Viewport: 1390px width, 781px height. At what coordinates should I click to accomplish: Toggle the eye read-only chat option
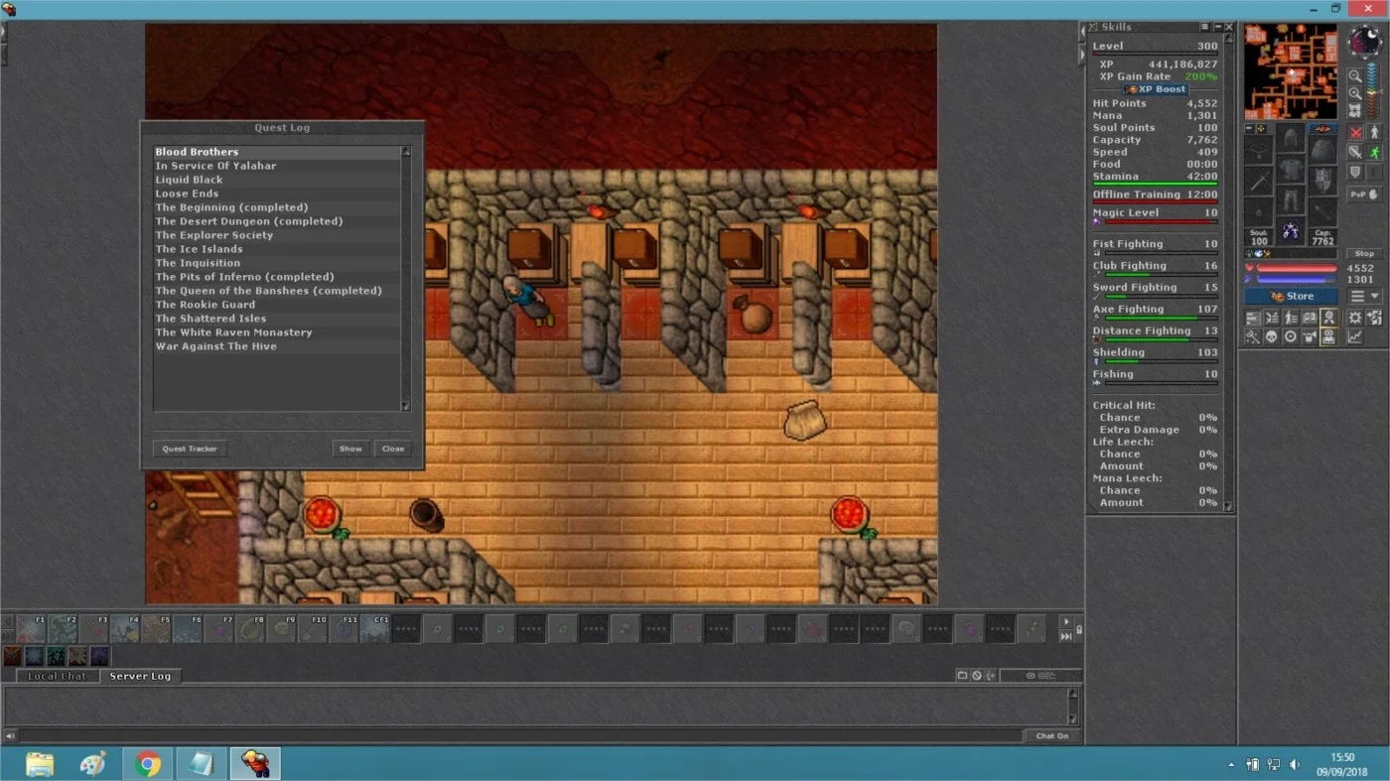coord(1041,676)
